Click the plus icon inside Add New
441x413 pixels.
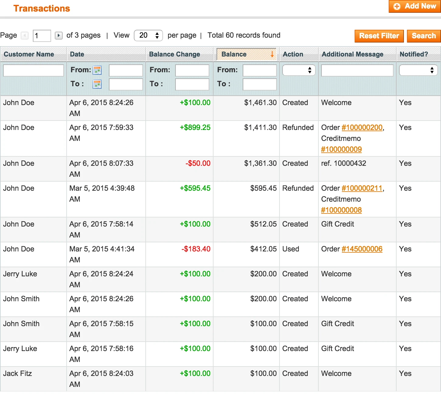tap(397, 6)
